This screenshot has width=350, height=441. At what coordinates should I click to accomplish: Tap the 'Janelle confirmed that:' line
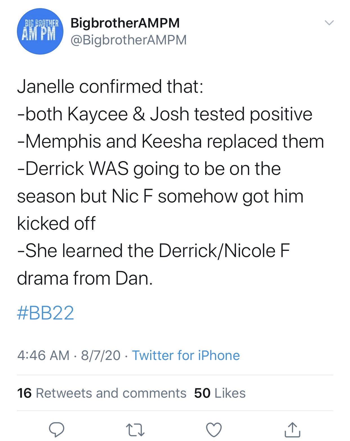[110, 86]
